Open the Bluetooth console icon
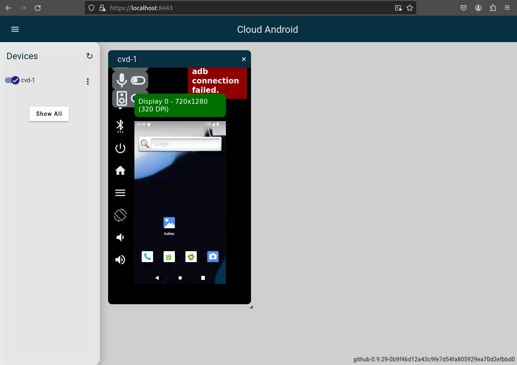 pos(120,126)
